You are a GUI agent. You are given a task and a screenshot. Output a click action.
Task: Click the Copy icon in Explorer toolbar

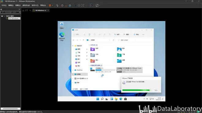[89, 34]
